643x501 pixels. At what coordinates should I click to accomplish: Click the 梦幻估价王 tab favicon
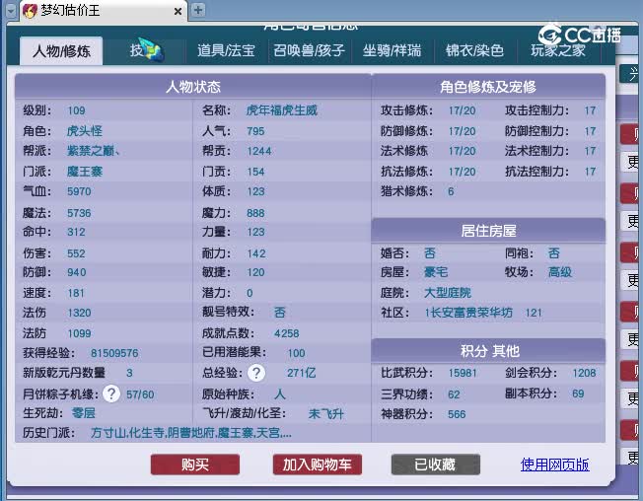click(x=31, y=11)
